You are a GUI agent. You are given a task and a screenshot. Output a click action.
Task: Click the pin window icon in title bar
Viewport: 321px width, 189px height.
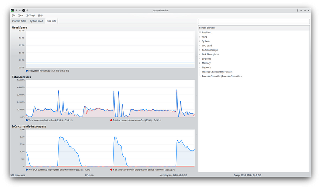tap(16, 10)
